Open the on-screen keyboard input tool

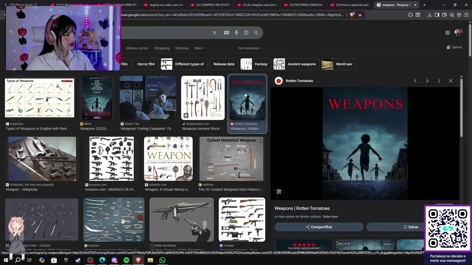click(x=226, y=32)
